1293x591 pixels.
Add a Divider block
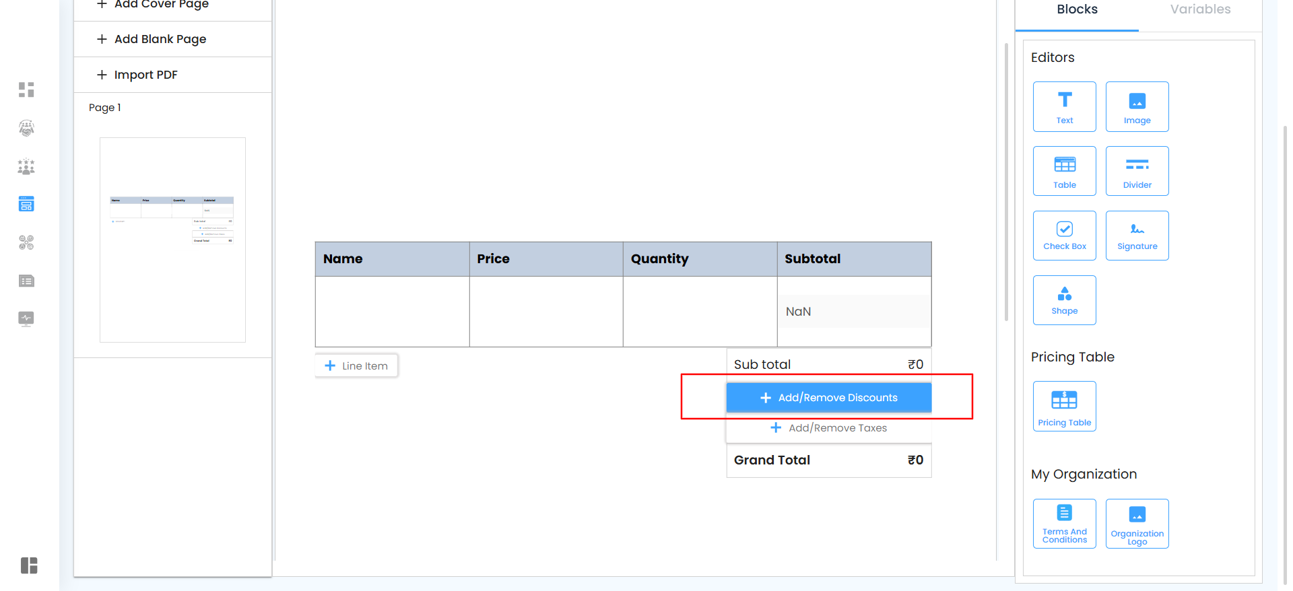click(1137, 171)
